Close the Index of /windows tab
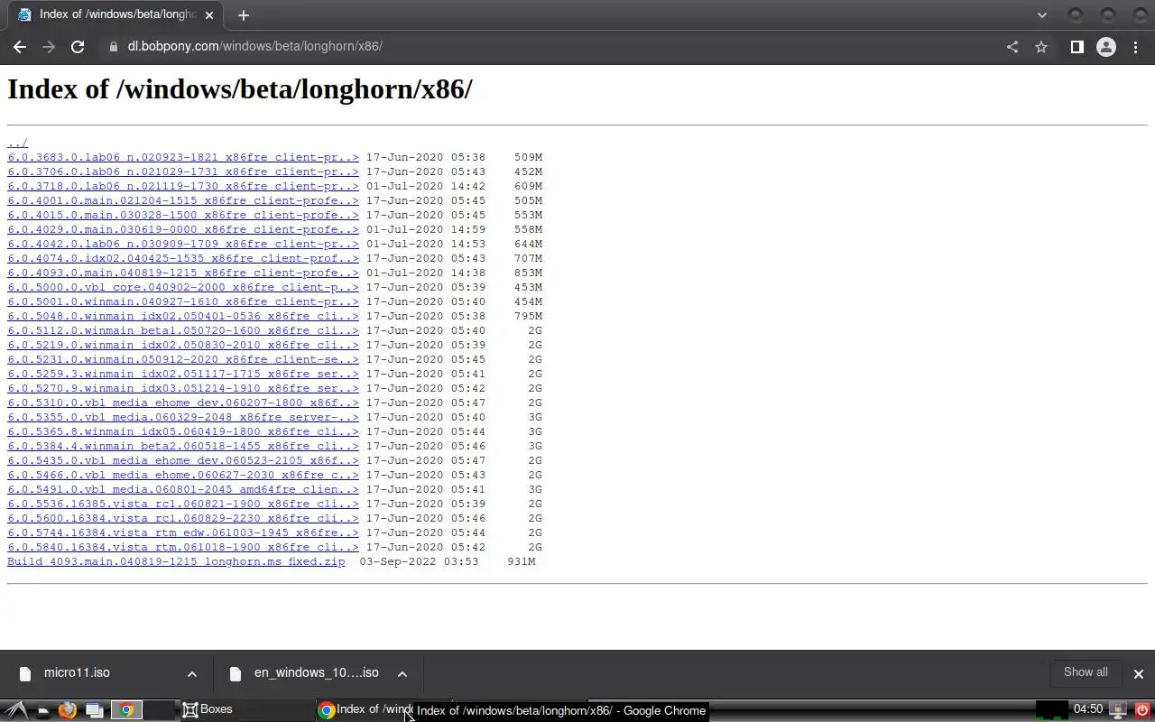The image size is (1155, 722). pyautogui.click(x=209, y=15)
